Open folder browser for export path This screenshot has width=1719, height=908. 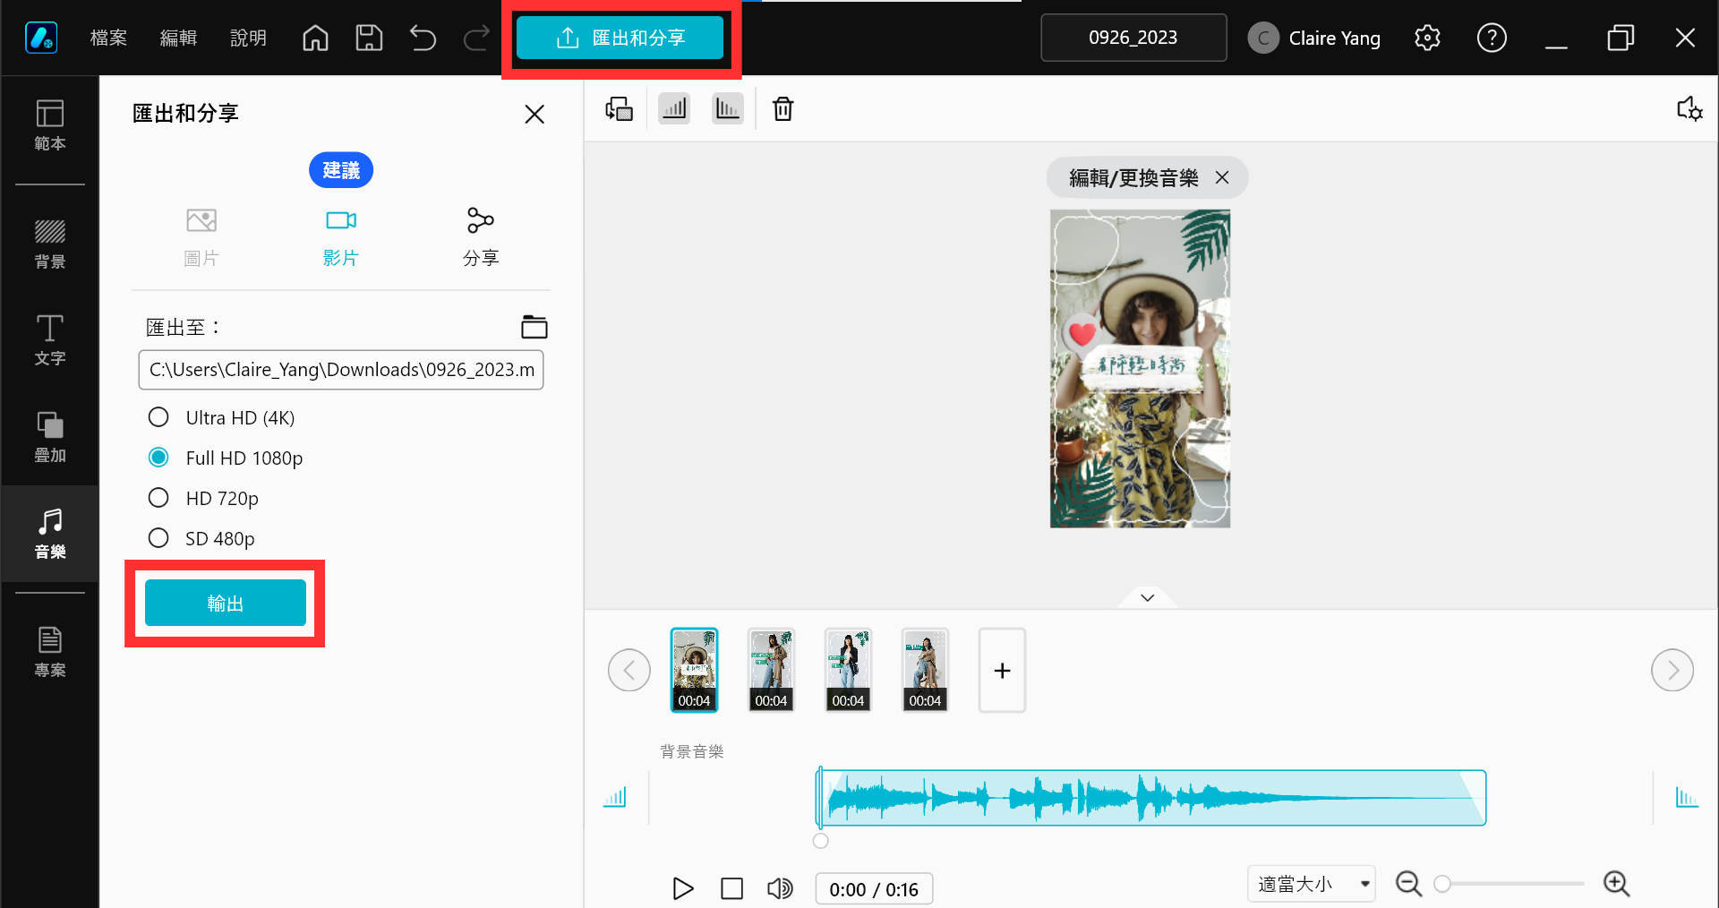pyautogui.click(x=534, y=327)
